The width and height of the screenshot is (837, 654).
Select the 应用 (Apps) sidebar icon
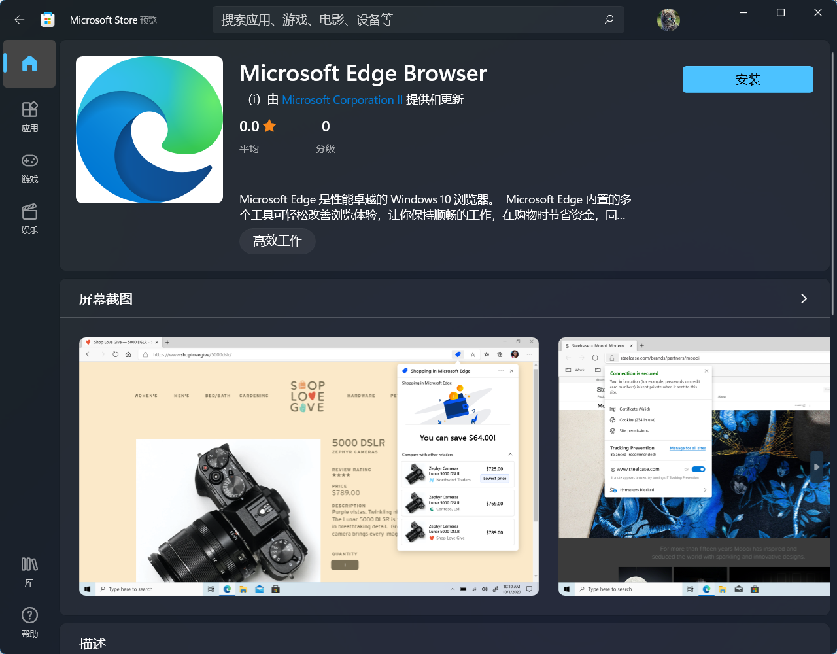[29, 116]
